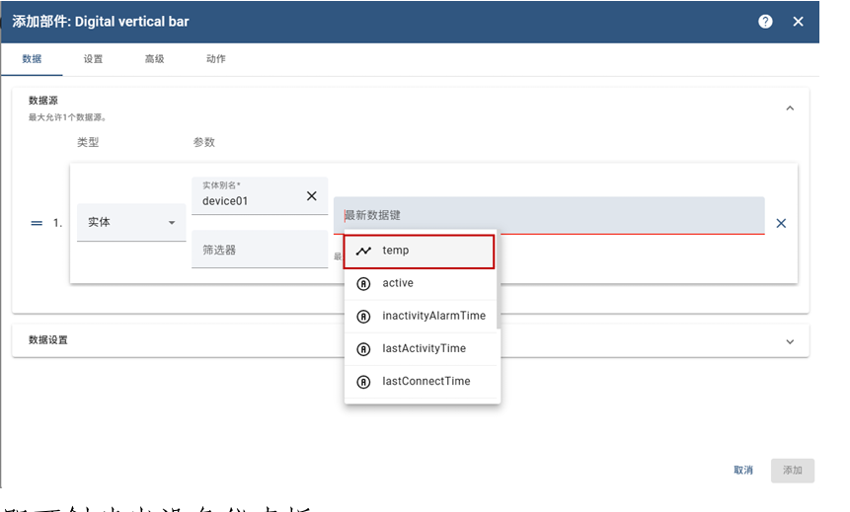Click the 取消 button
Screen dimensions: 850x512
coord(743,471)
